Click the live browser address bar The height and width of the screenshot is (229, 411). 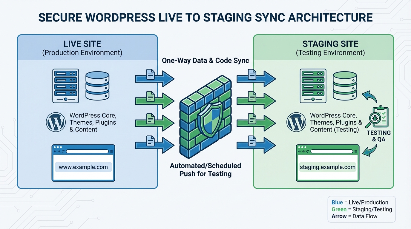87,151
